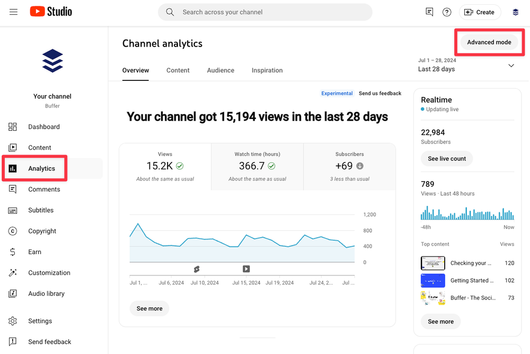Switch to the Audience tab

coord(220,70)
